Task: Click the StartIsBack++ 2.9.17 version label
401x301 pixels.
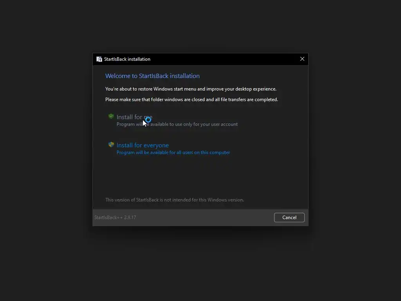Action: 115,217
